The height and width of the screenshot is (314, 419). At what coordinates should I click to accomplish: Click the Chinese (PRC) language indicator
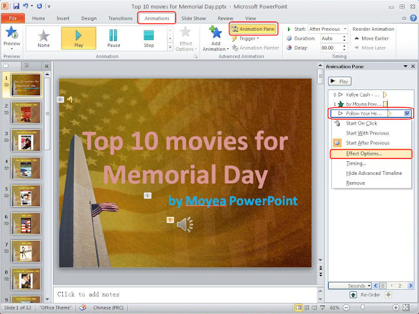pos(108,307)
